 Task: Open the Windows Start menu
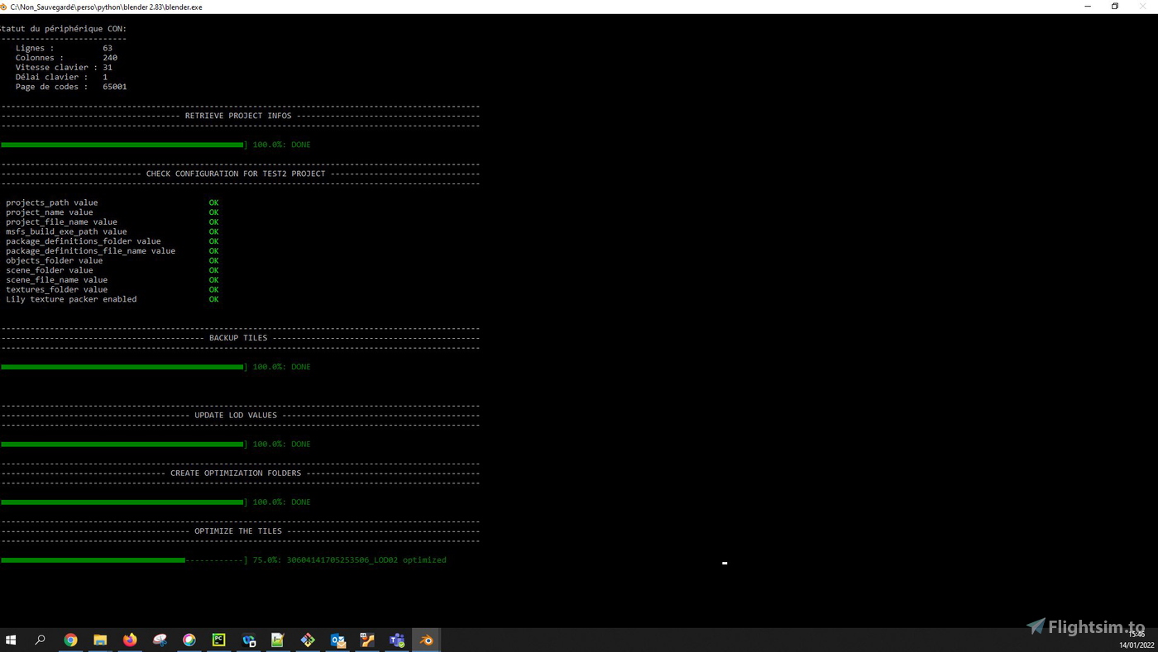tap(11, 640)
